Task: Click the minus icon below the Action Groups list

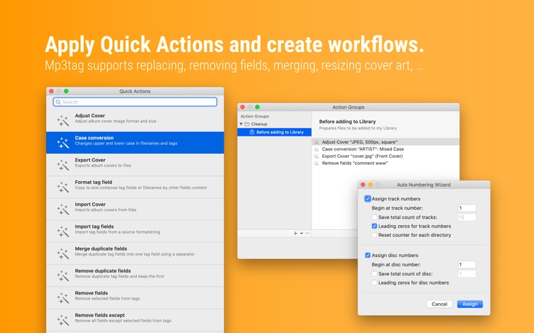Action: pyautogui.click(x=308, y=233)
